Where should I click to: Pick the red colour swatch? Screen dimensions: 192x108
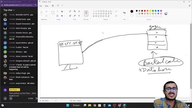(x=145, y=11)
